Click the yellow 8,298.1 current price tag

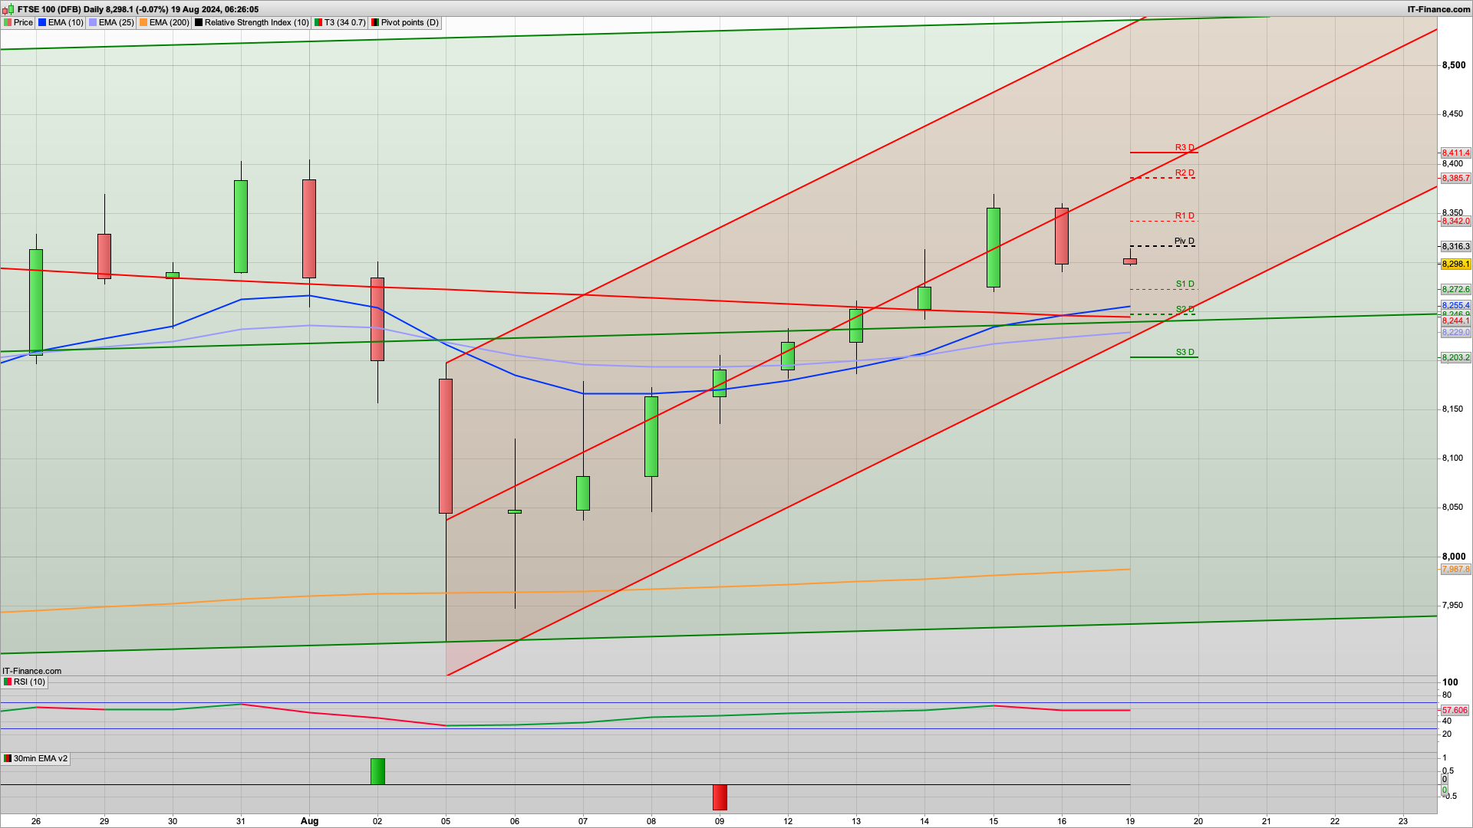click(1455, 264)
